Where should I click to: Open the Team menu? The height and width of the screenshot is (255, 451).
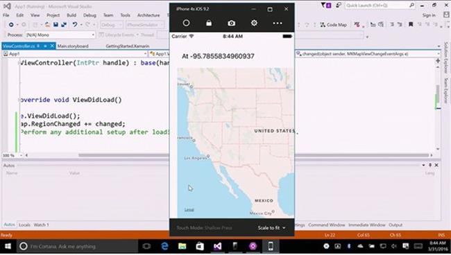click(108, 15)
